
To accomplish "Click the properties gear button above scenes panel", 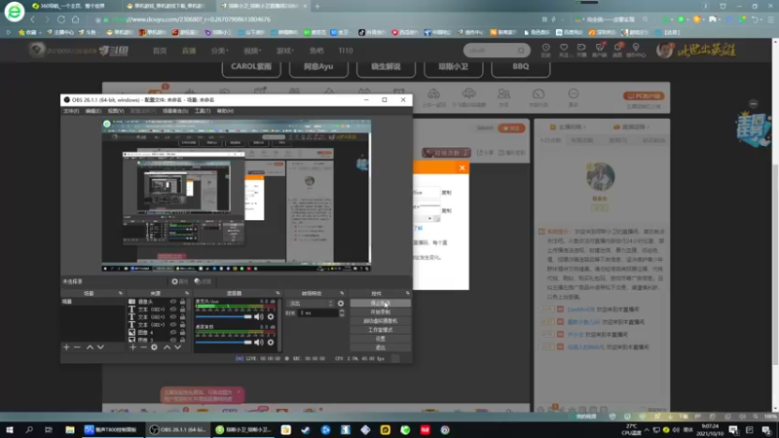I will [x=180, y=281].
